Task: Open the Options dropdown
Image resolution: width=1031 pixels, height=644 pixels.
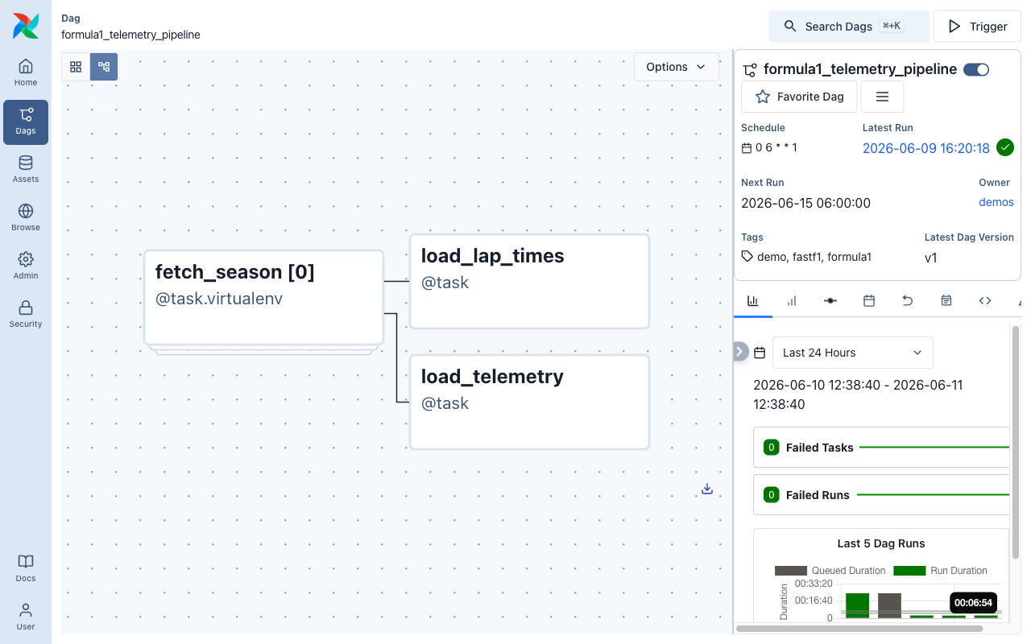Action: tap(676, 67)
